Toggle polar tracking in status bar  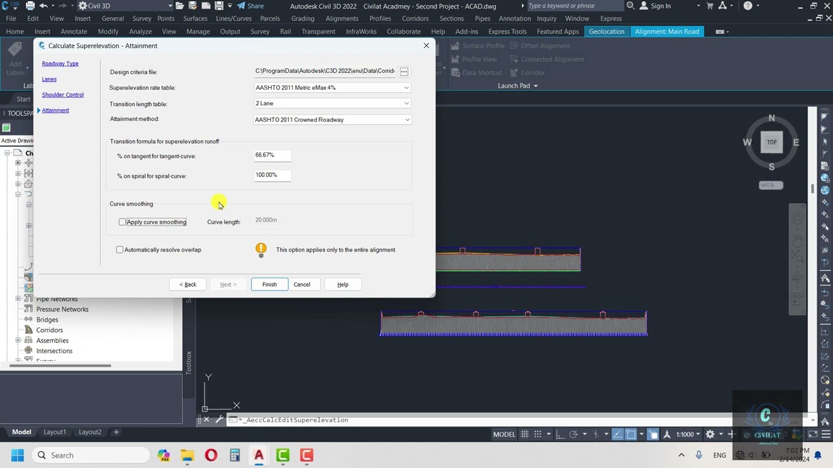pos(573,434)
